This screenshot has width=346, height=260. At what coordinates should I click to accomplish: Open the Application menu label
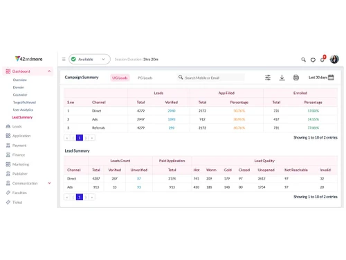pyautogui.click(x=21, y=136)
